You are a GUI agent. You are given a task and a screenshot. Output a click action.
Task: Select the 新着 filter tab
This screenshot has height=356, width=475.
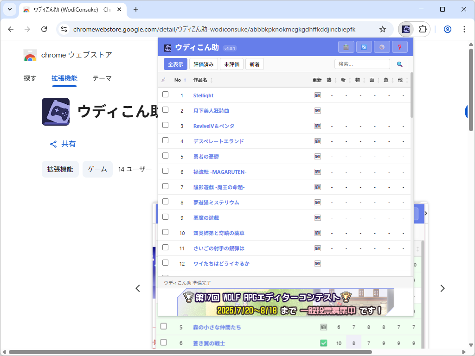pyautogui.click(x=254, y=64)
